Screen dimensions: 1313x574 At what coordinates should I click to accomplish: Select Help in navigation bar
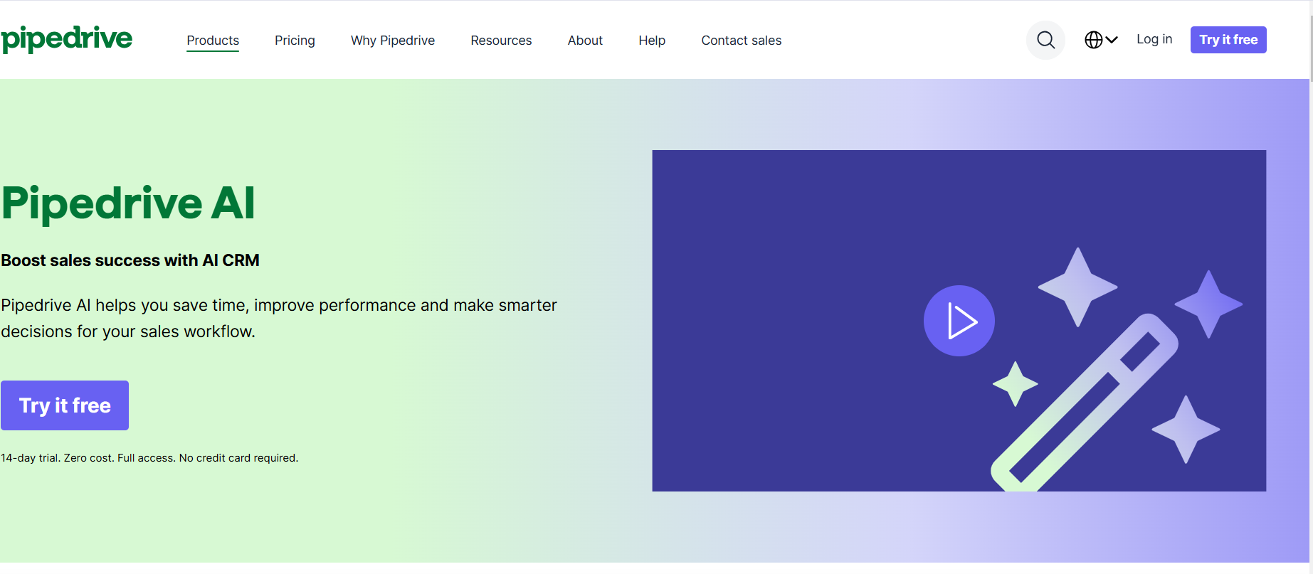coord(652,41)
